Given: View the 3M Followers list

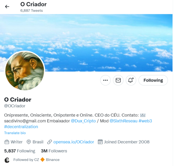Looking at the screenshot, I should tap(54, 151).
